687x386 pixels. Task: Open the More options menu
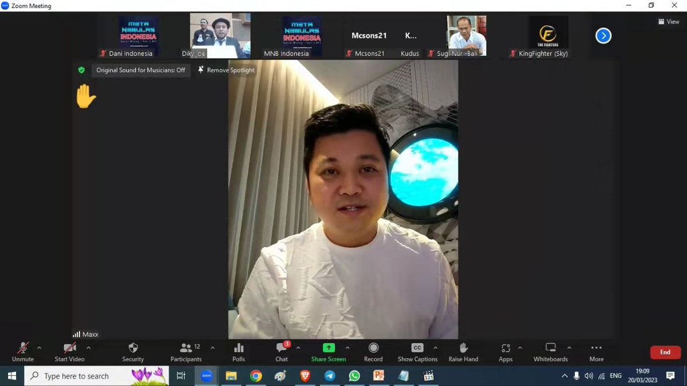597,352
